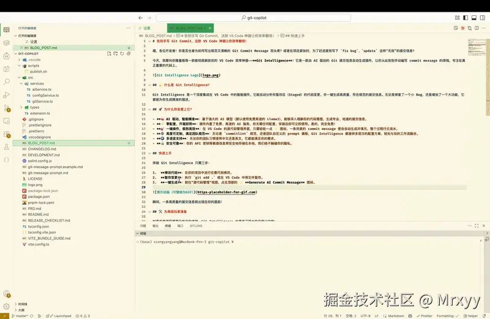Click the LF line ending indicator
Screen dimensions: 490x319
pos(377,316)
